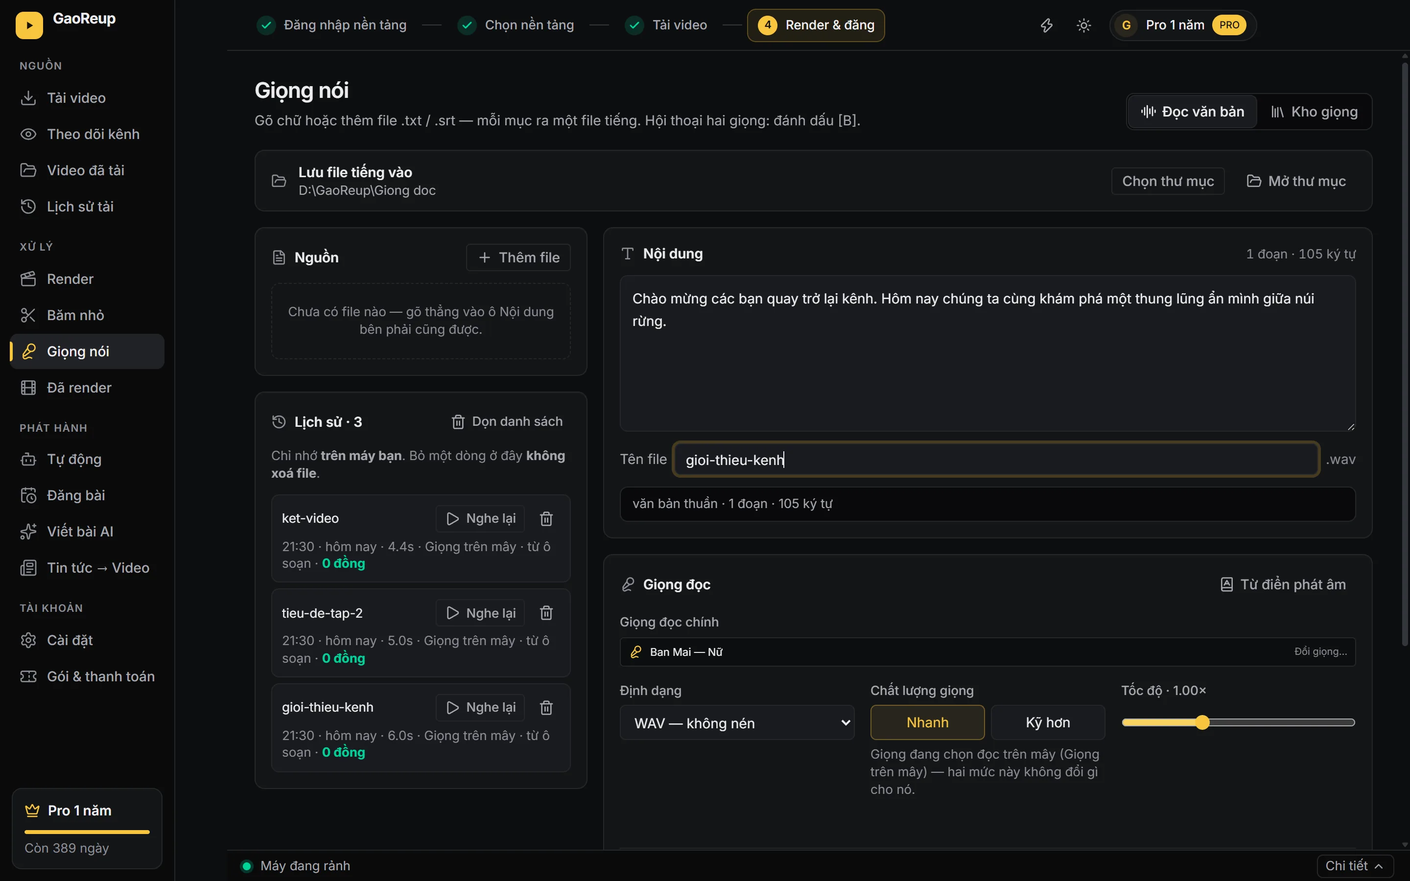Open Tin tức → Video page
This screenshot has width=1410, height=881.
88,568
